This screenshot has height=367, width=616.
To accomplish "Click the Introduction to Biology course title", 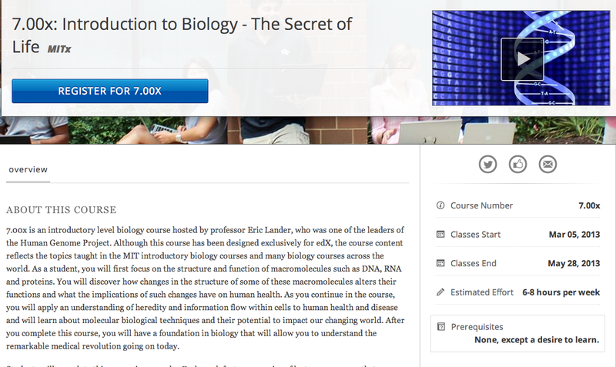I will (182, 24).
